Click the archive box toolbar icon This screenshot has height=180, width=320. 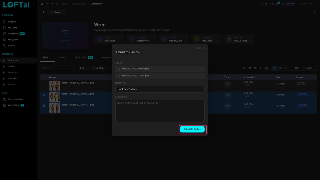click(x=266, y=68)
